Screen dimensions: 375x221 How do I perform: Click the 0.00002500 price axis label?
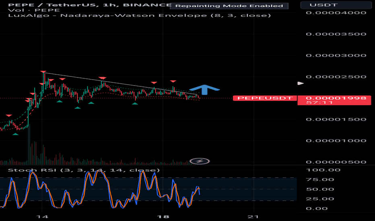(336, 77)
